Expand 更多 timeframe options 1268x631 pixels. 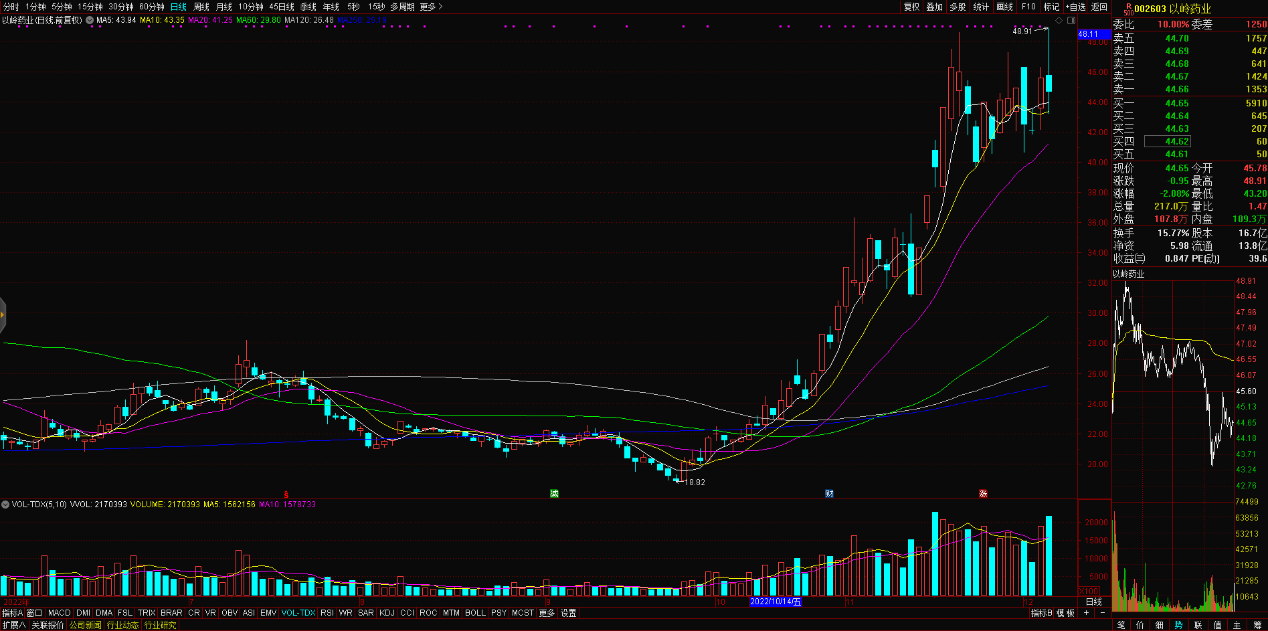click(x=431, y=7)
